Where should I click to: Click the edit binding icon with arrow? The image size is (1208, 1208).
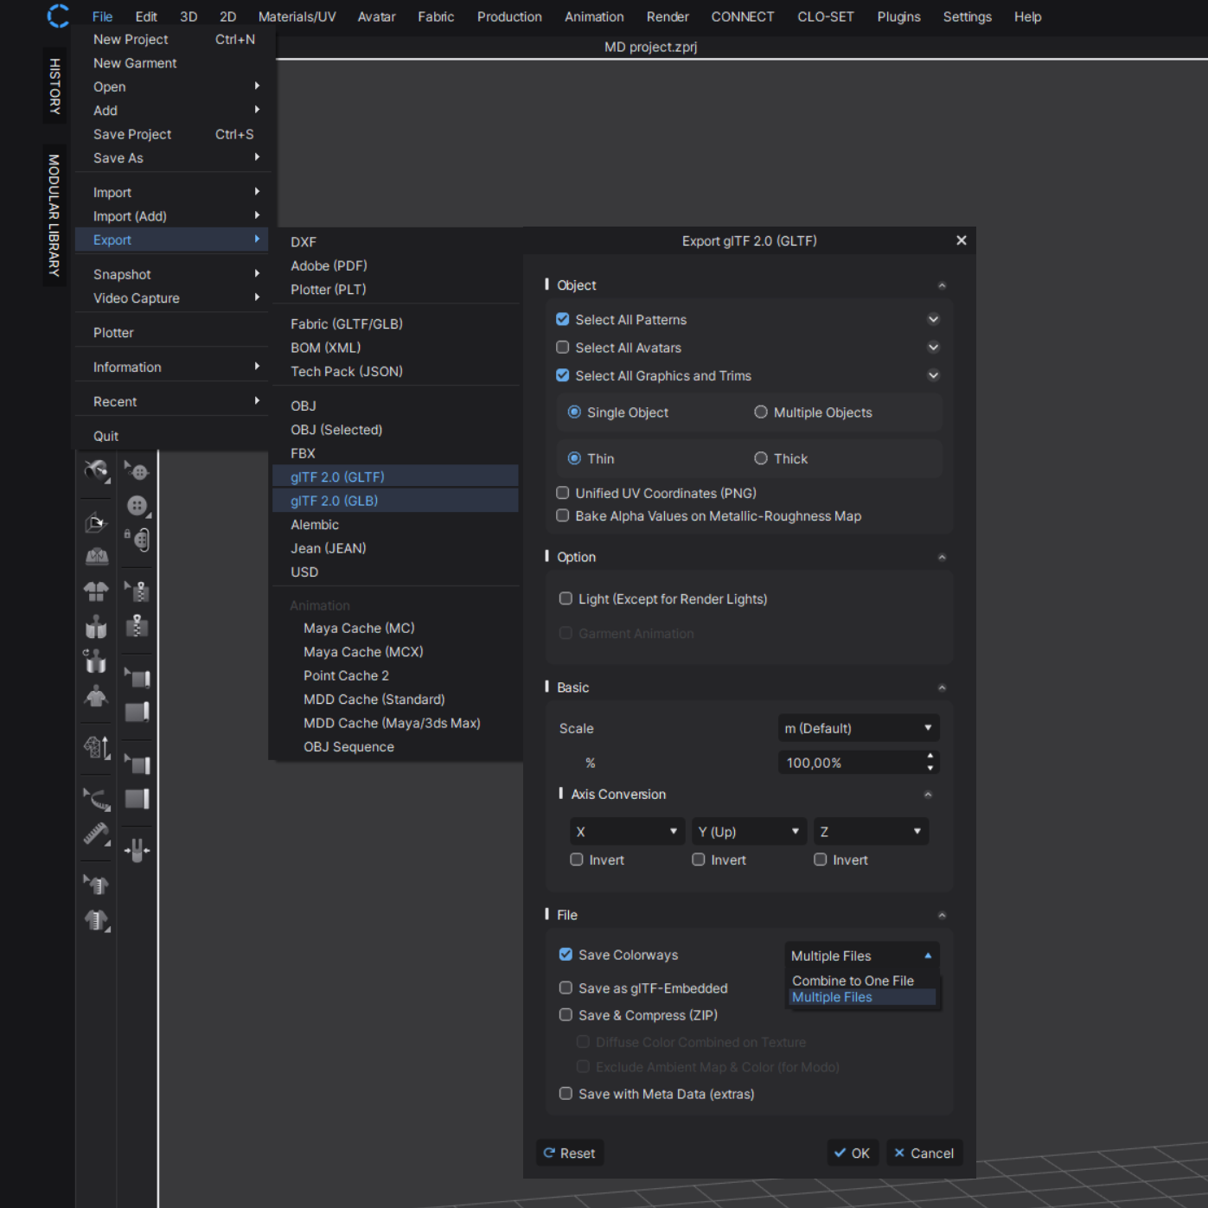point(137,764)
